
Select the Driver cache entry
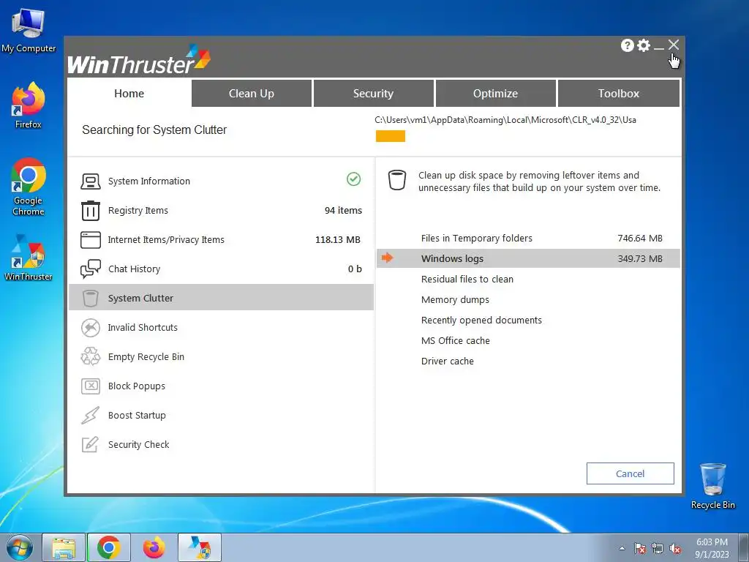(447, 361)
